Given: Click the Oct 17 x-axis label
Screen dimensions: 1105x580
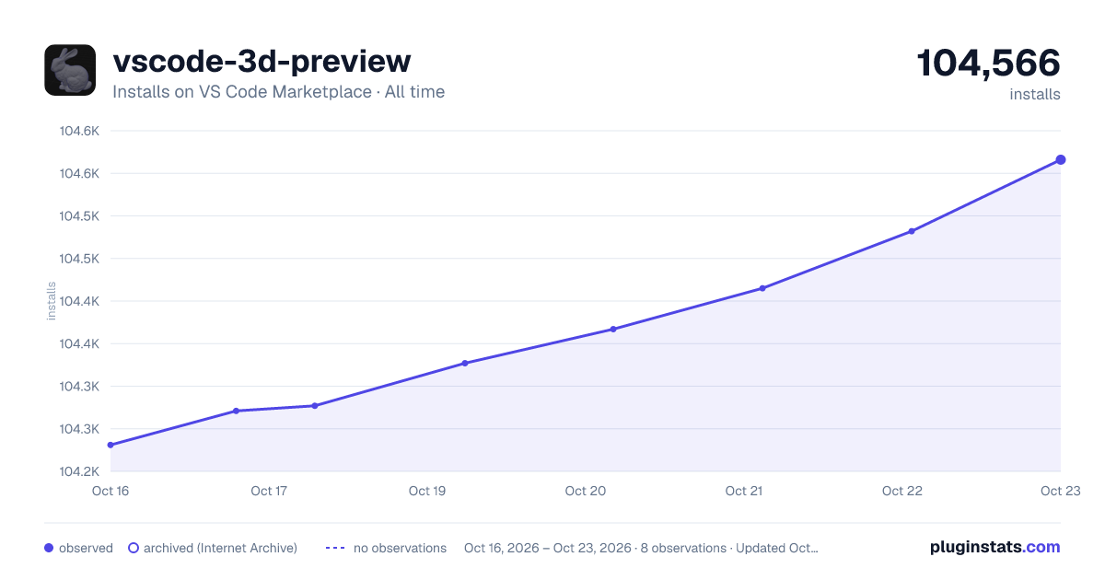Looking at the screenshot, I should click(269, 492).
